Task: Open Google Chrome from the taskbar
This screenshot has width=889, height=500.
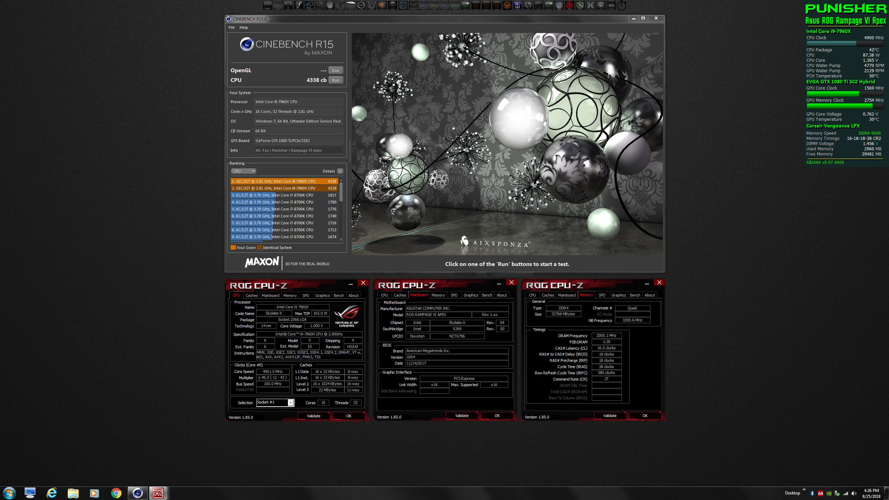Action: click(116, 493)
